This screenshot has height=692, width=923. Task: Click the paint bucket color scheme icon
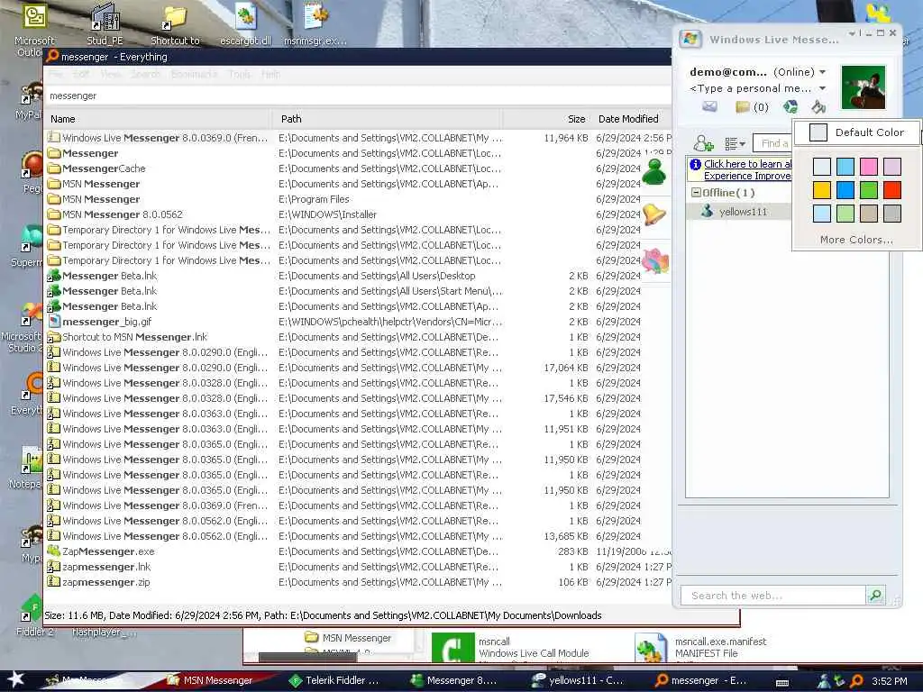[x=818, y=106]
